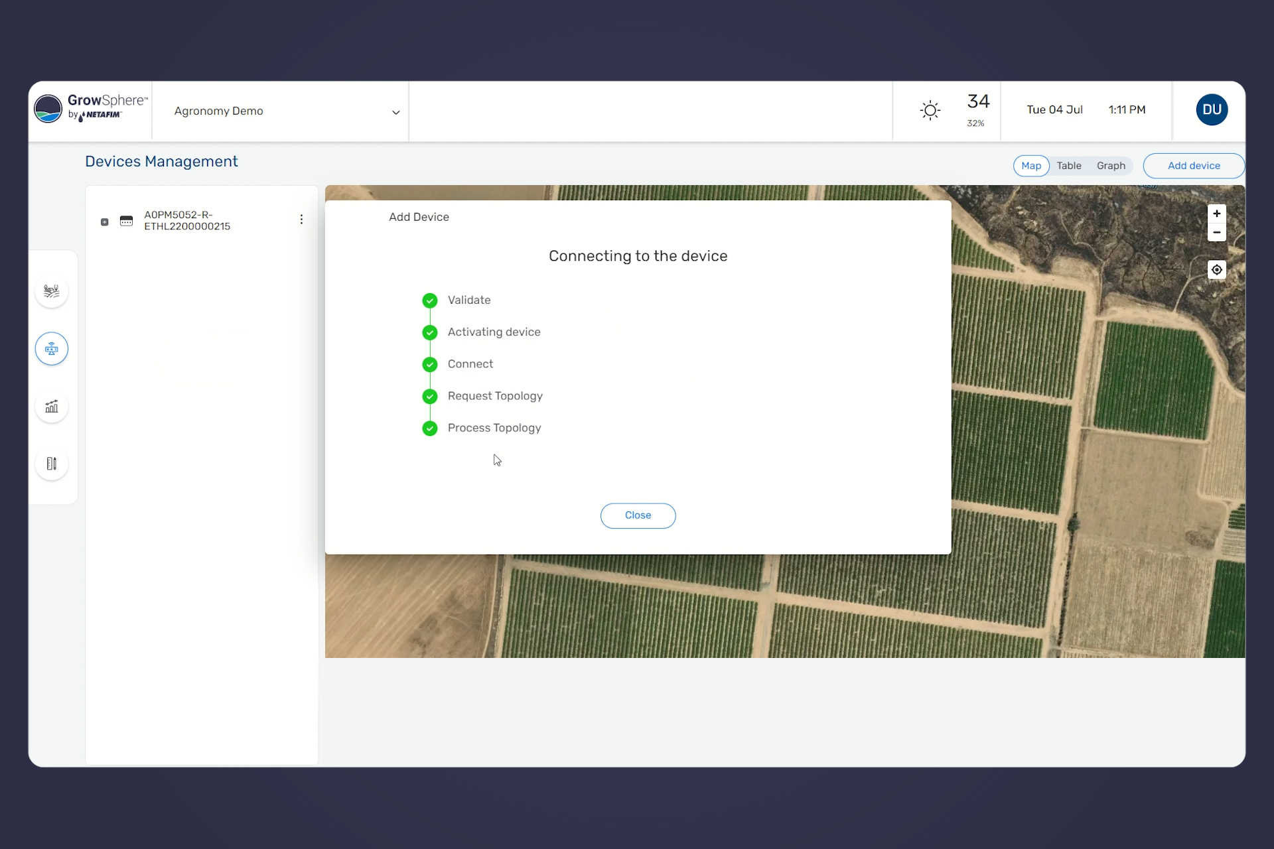Switch to the Table view tab
The height and width of the screenshot is (849, 1274).
click(1068, 166)
